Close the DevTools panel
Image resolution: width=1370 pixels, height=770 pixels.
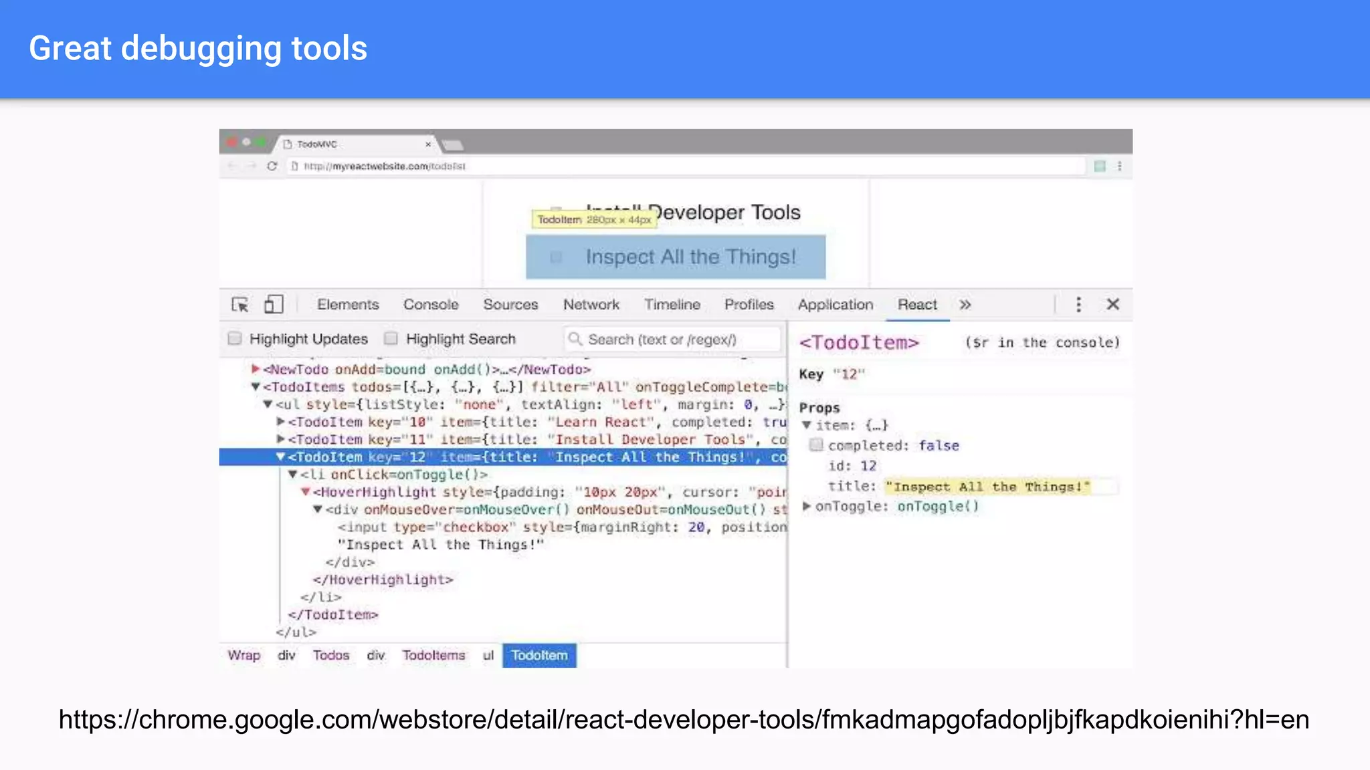tap(1113, 305)
